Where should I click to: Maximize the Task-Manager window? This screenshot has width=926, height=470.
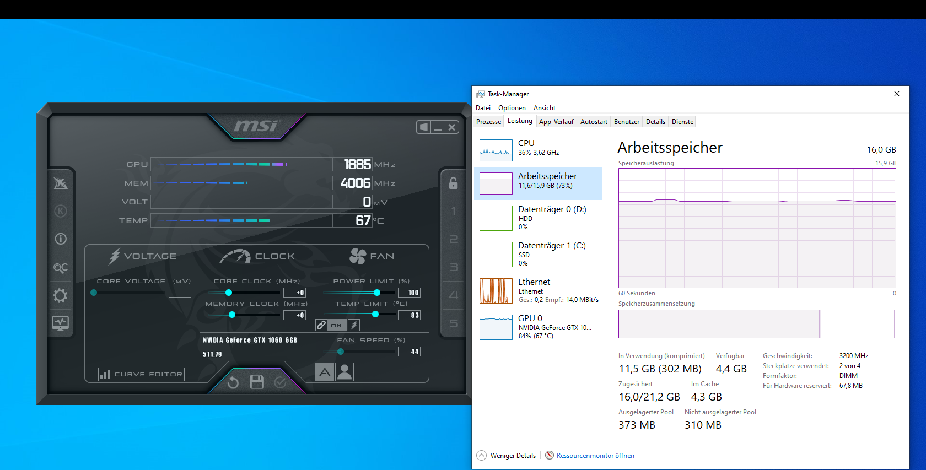[x=871, y=94]
